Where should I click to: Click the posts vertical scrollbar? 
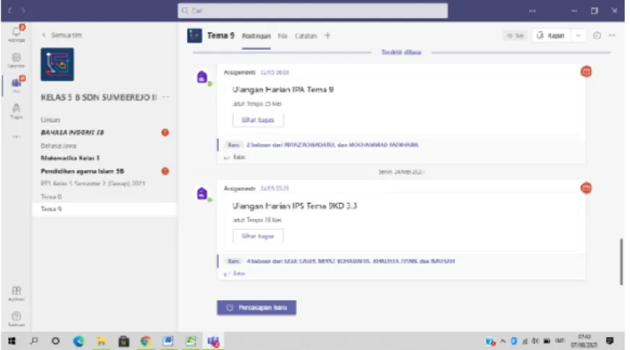click(x=621, y=262)
